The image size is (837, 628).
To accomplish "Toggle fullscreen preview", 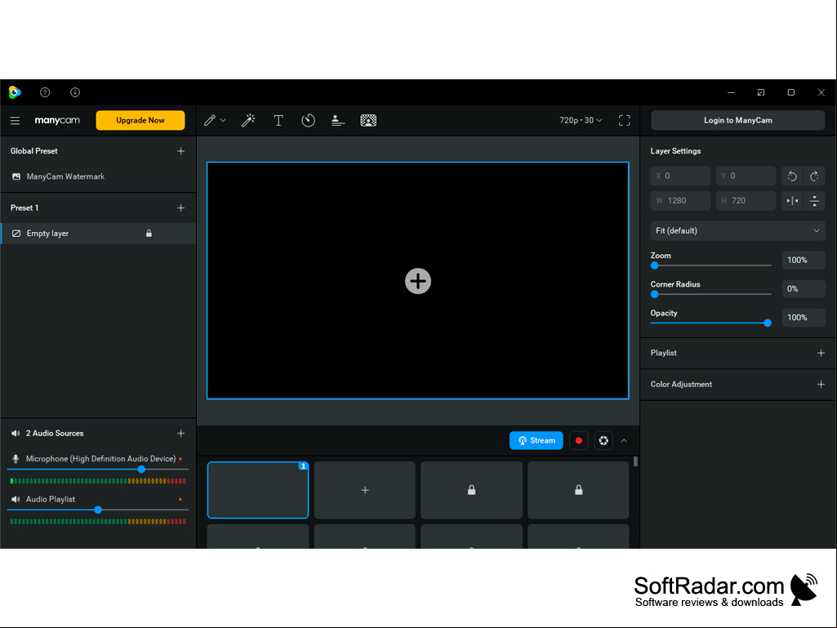I will pos(625,121).
